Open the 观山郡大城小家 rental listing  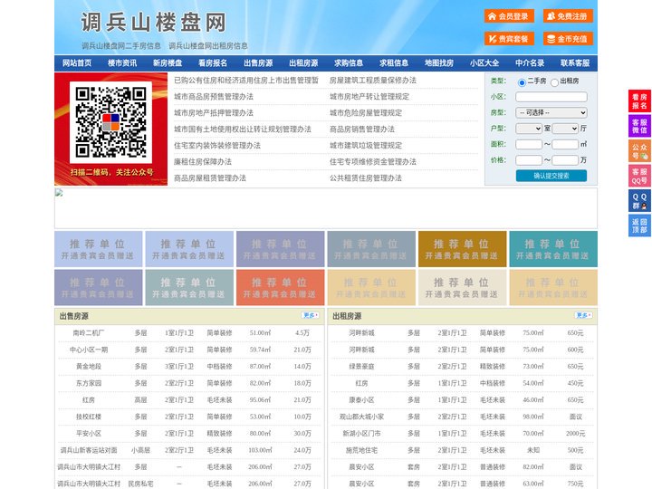361,417
